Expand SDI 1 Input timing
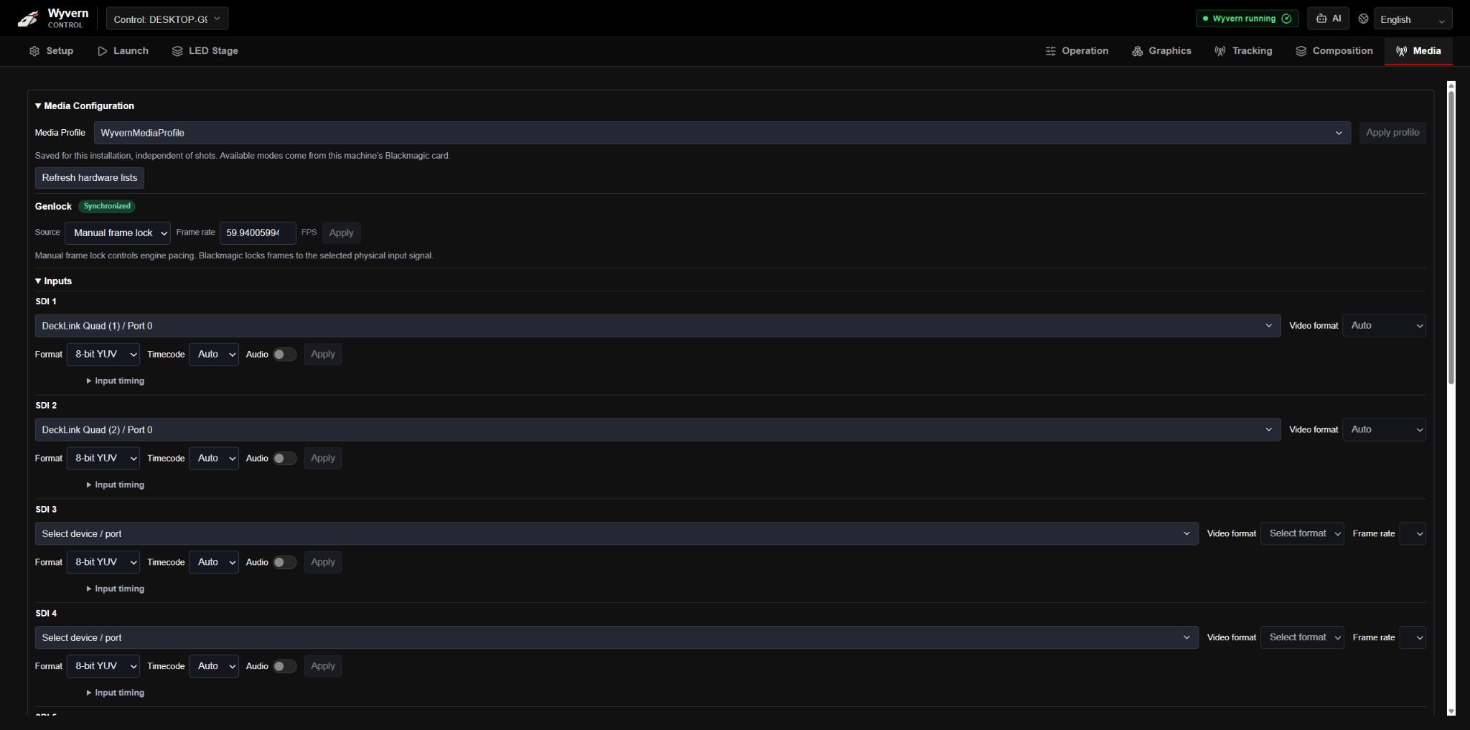The height and width of the screenshot is (730, 1470). pyautogui.click(x=116, y=381)
